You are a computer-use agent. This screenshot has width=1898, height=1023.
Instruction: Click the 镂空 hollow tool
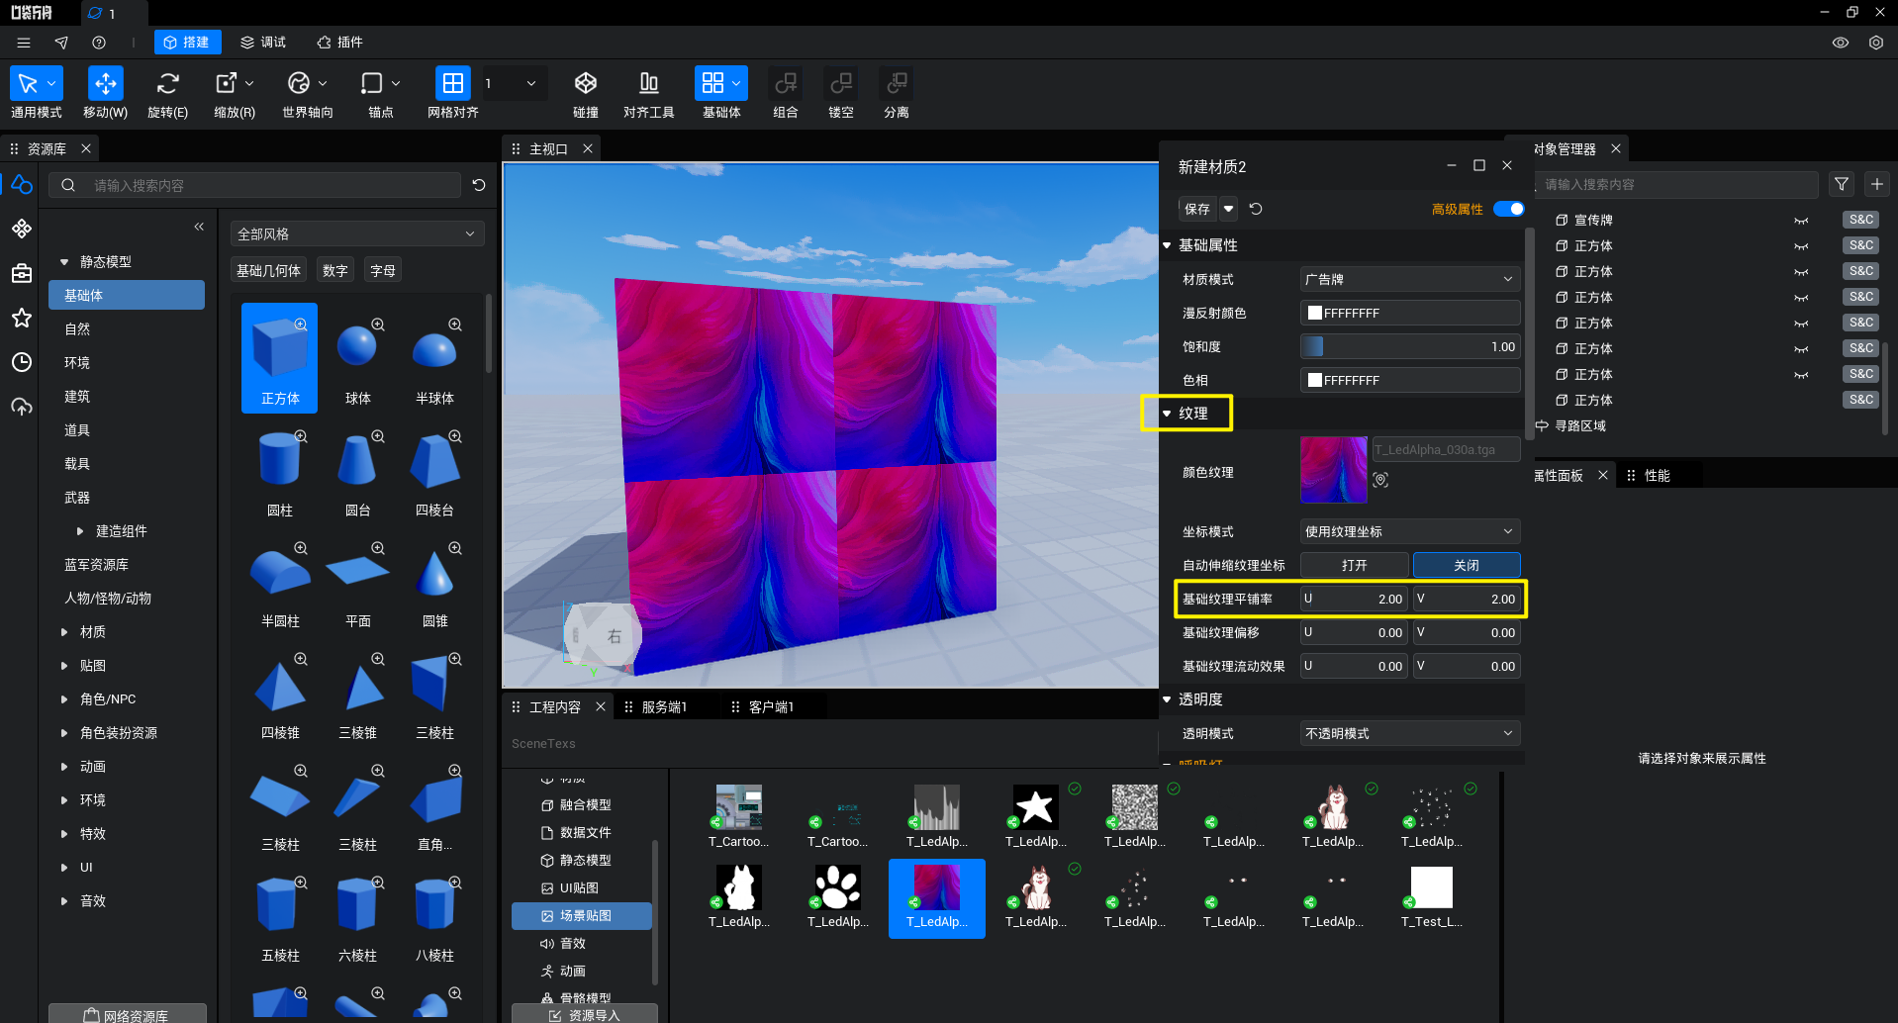841,84
